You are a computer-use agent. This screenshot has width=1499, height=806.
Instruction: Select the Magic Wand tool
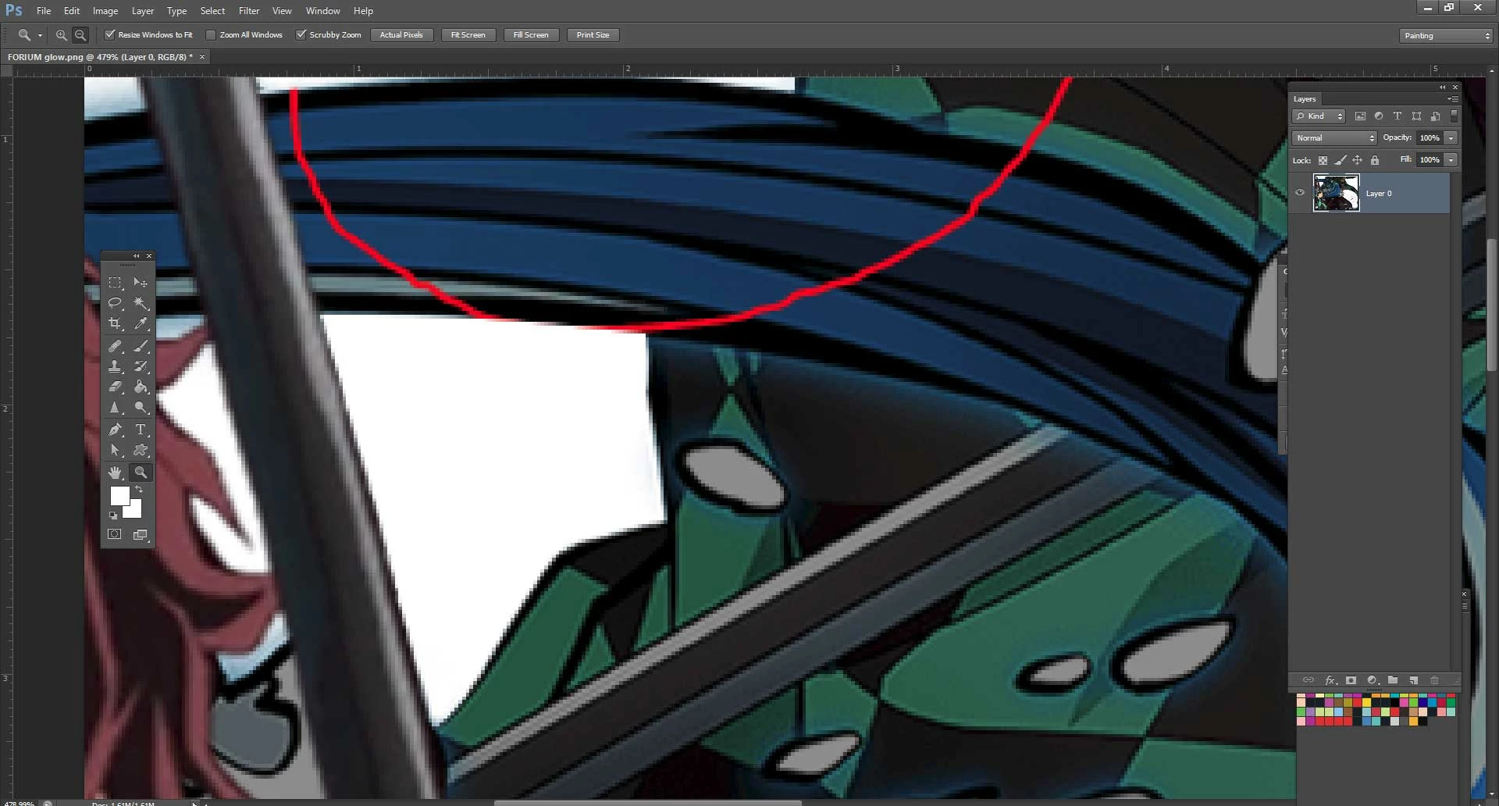point(141,303)
